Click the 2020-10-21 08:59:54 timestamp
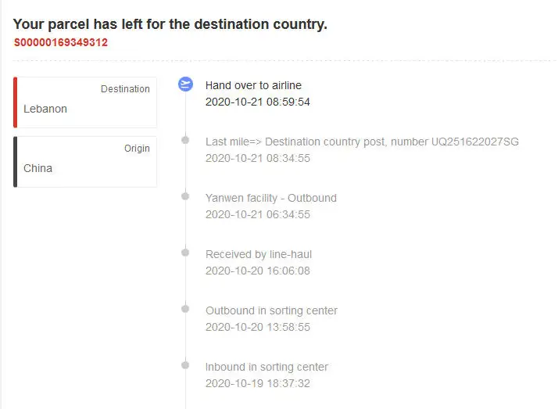The width and height of the screenshot is (558, 409). coord(257,102)
